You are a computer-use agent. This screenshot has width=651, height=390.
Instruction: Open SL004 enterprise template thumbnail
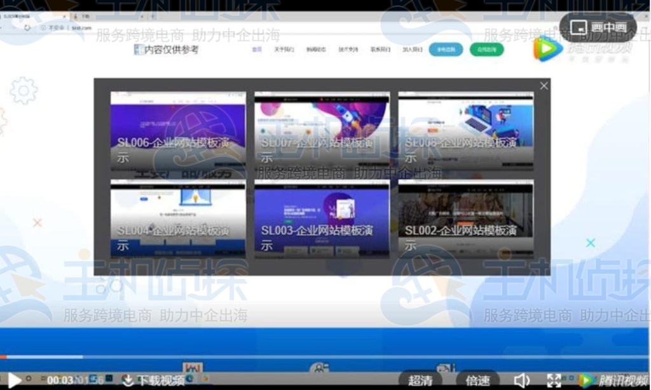[178, 219]
